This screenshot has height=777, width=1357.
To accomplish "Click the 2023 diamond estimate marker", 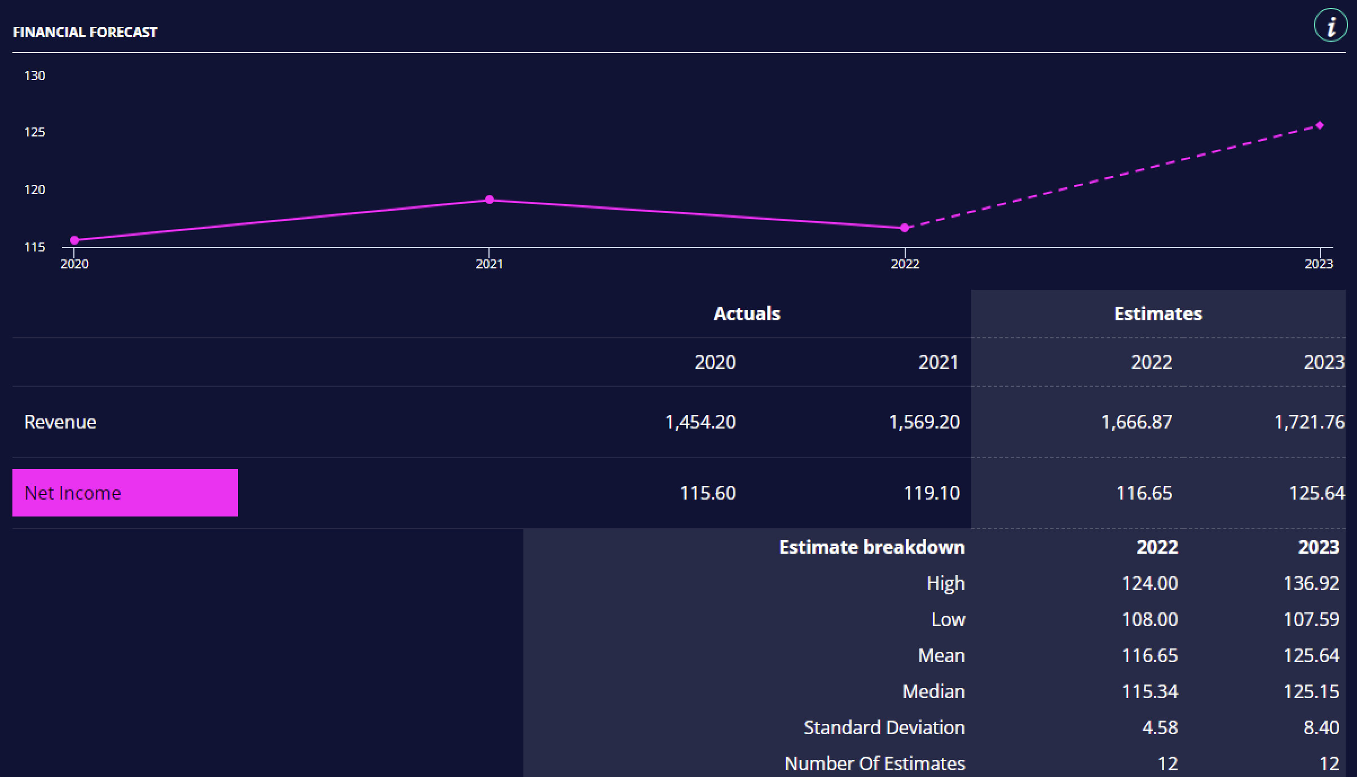I will (x=1319, y=125).
